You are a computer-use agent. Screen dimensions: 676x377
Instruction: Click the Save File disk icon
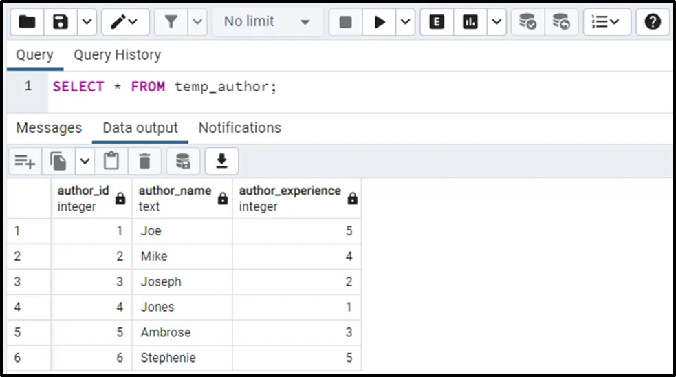click(x=61, y=22)
